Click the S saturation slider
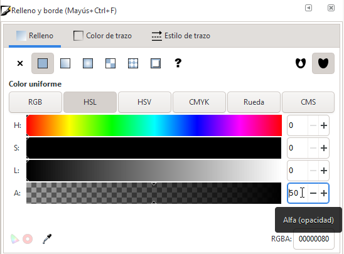The height and width of the screenshot is (254, 344). point(154,148)
